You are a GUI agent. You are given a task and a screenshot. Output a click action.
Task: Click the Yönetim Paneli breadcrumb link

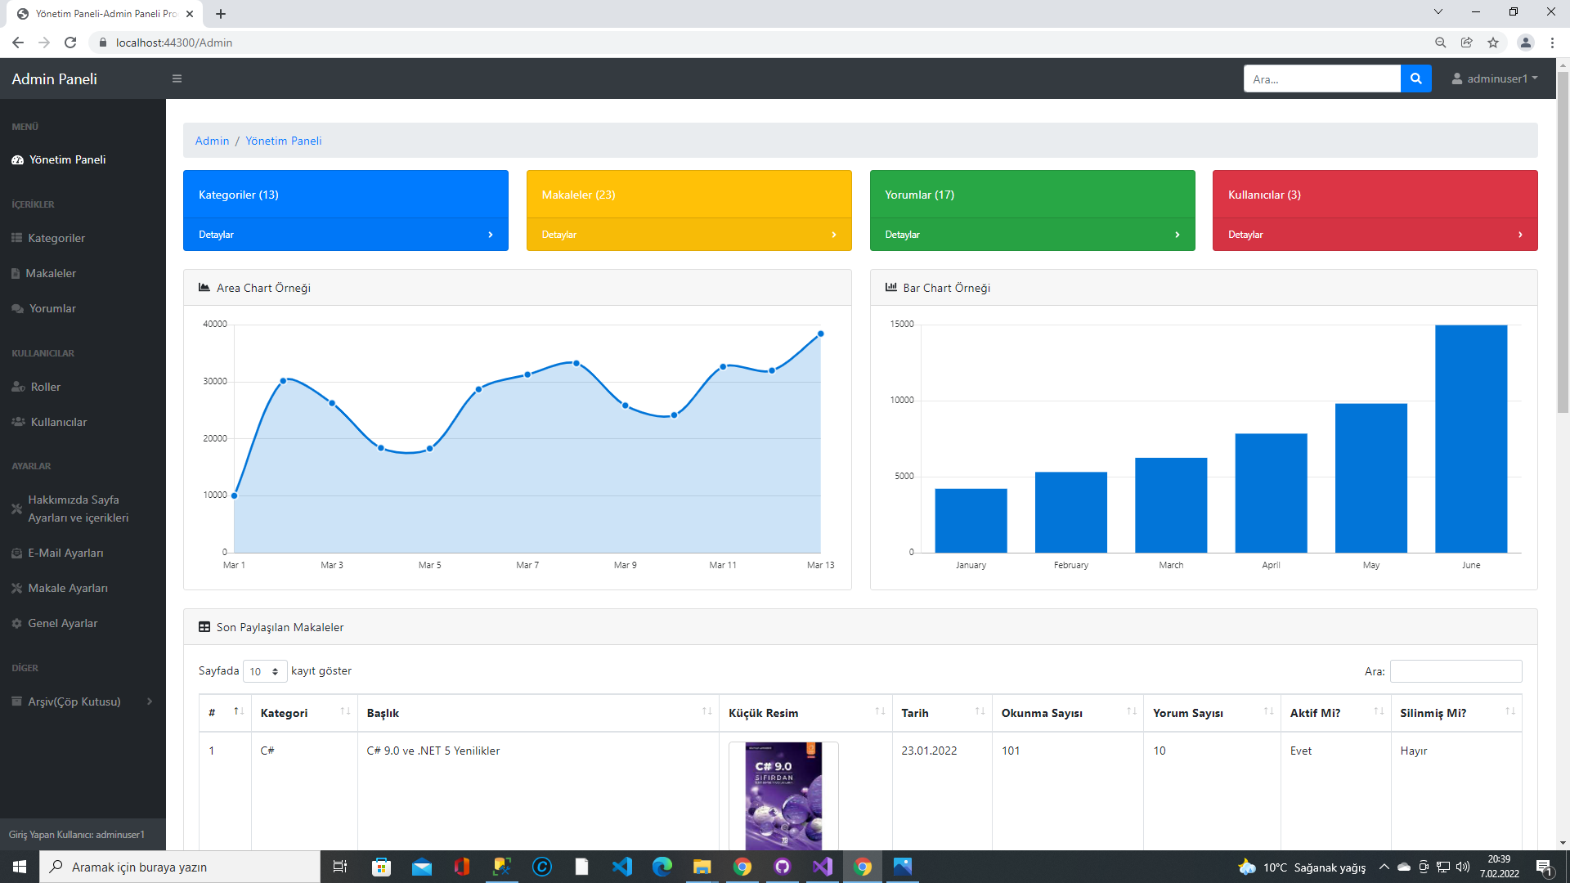click(283, 141)
